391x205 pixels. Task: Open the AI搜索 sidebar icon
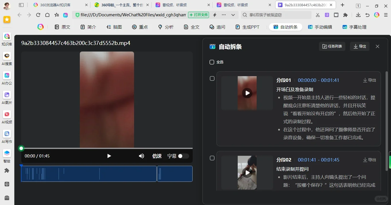point(7,56)
